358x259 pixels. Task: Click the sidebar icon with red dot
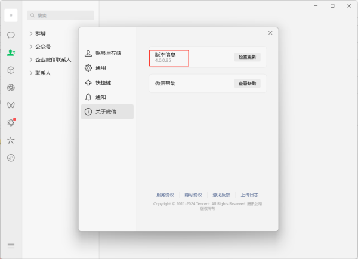pyautogui.click(x=11, y=122)
